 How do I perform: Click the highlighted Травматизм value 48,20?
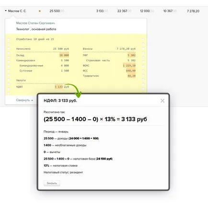point(131,76)
